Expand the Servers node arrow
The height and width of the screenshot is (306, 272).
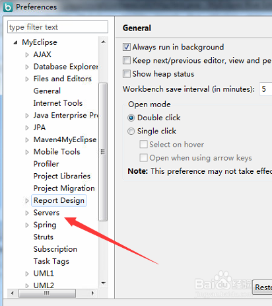pos(27,213)
